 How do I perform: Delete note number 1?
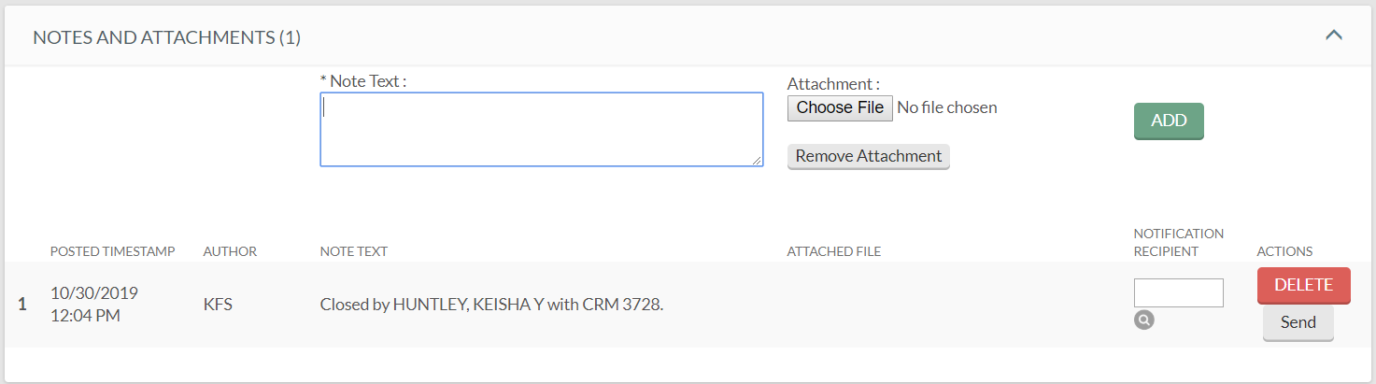pos(1303,285)
